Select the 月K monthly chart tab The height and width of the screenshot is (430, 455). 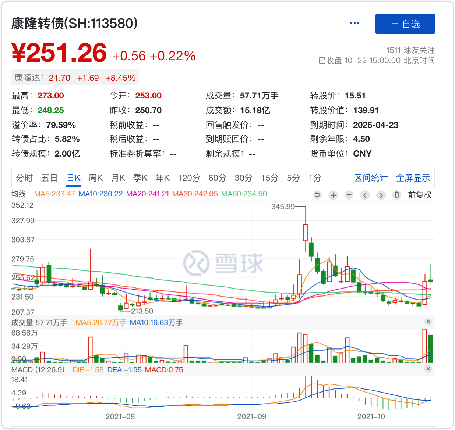click(118, 178)
